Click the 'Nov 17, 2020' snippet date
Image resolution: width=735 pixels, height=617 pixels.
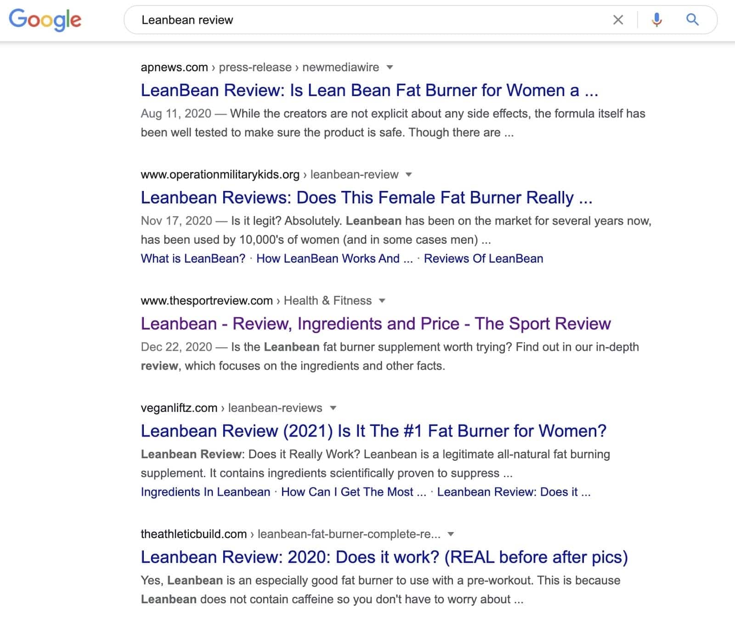pyautogui.click(x=176, y=221)
